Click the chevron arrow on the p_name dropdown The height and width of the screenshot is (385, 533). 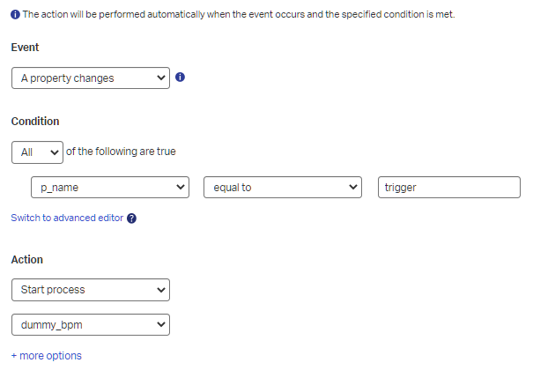tap(180, 188)
